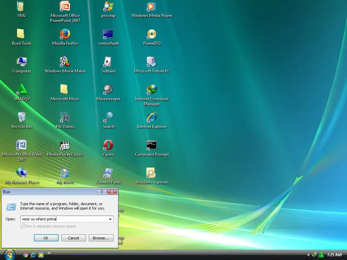Click the SMADAV tray icon

(x=321, y=255)
